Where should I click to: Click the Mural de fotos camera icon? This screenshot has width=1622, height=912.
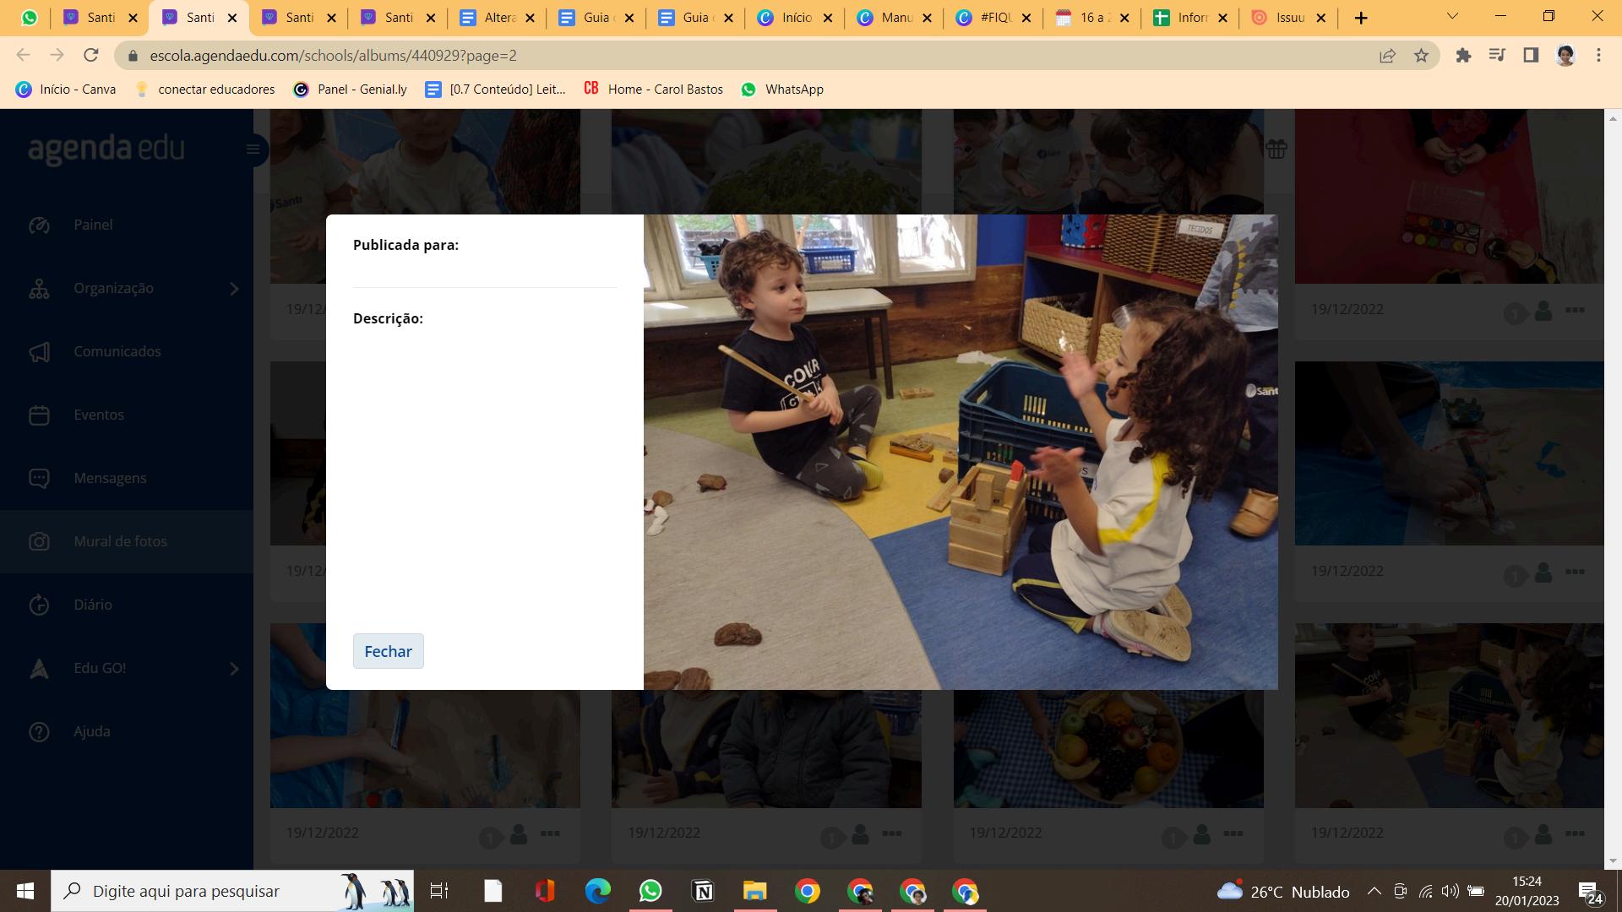tap(39, 541)
